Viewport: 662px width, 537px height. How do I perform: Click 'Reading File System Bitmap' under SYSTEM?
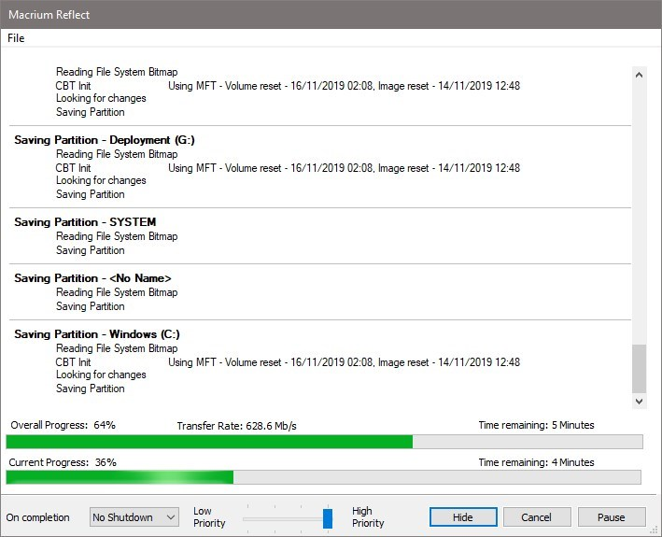point(117,236)
